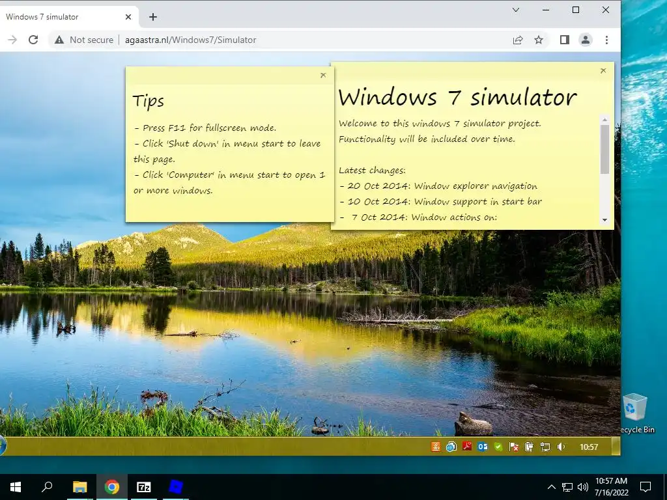
Task: Click the Windows 10 network tray icon
Action: tap(567, 487)
